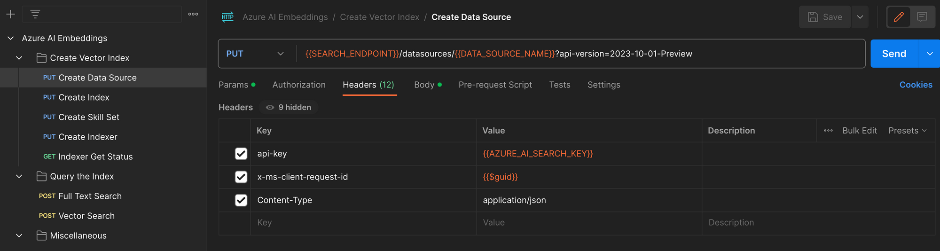Open the Cookies link
Viewport: 940px width, 251px height.
pyautogui.click(x=916, y=85)
